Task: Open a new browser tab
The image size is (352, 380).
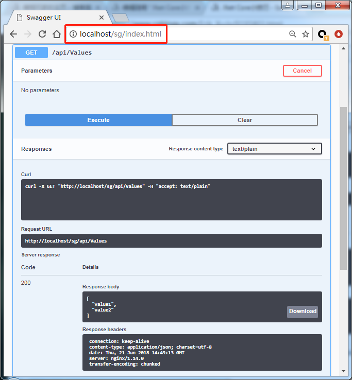Action: coord(121,18)
